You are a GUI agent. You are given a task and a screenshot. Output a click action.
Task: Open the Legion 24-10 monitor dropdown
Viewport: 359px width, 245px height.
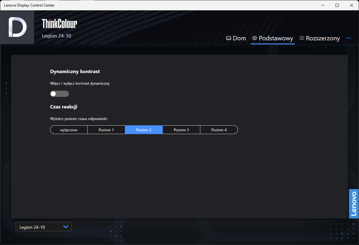44,227
